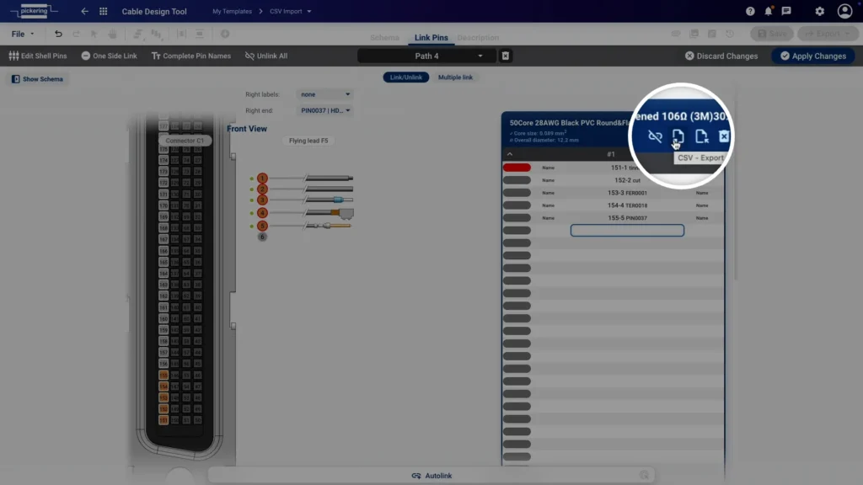Go back using the top-bar arrow
The height and width of the screenshot is (485, 863).
coord(84,11)
